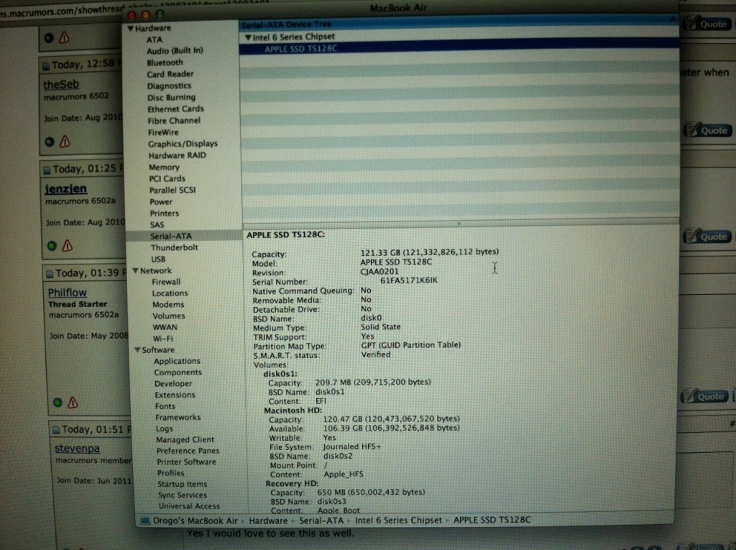Screen dimensions: 736x550
Task: Click jenzjen's green online status icon
Action: click(x=51, y=246)
